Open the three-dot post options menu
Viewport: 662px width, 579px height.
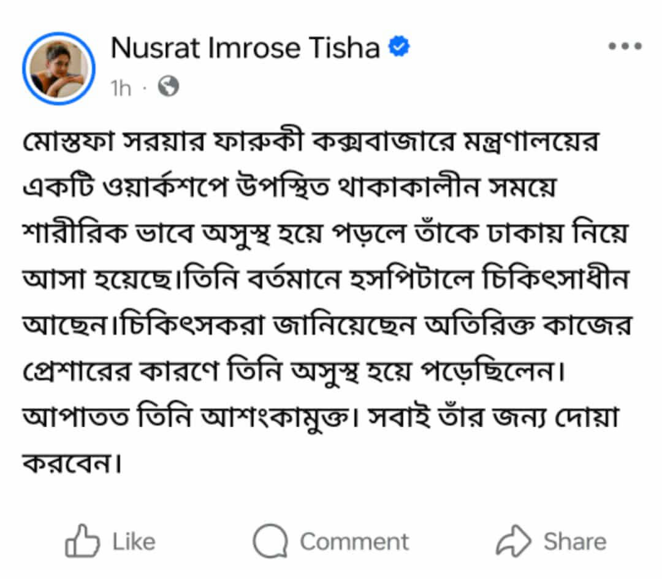pyautogui.click(x=624, y=47)
